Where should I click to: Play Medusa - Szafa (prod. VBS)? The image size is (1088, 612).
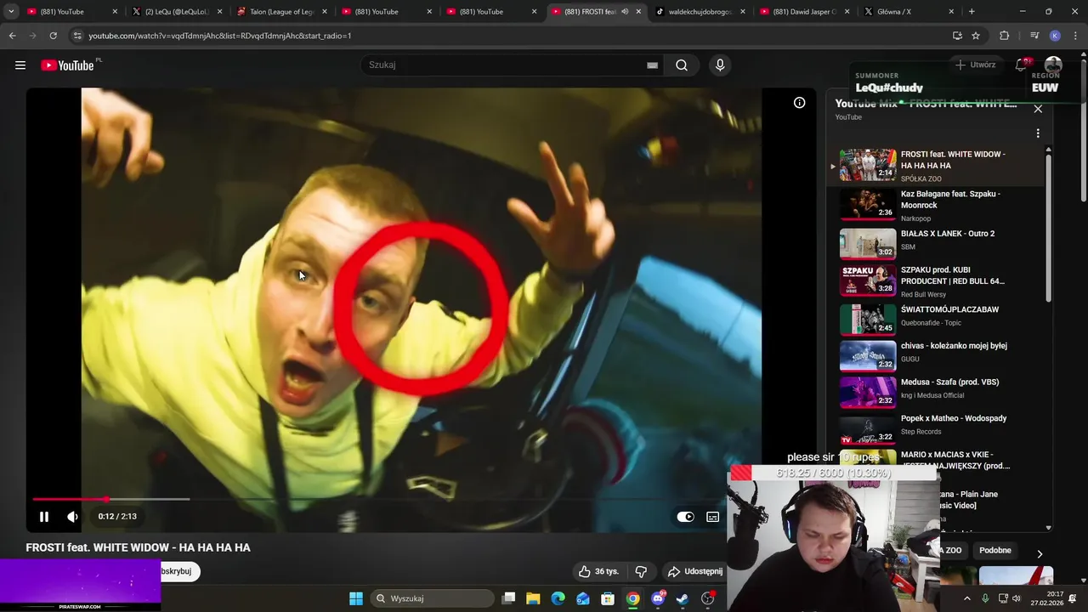[x=935, y=392]
